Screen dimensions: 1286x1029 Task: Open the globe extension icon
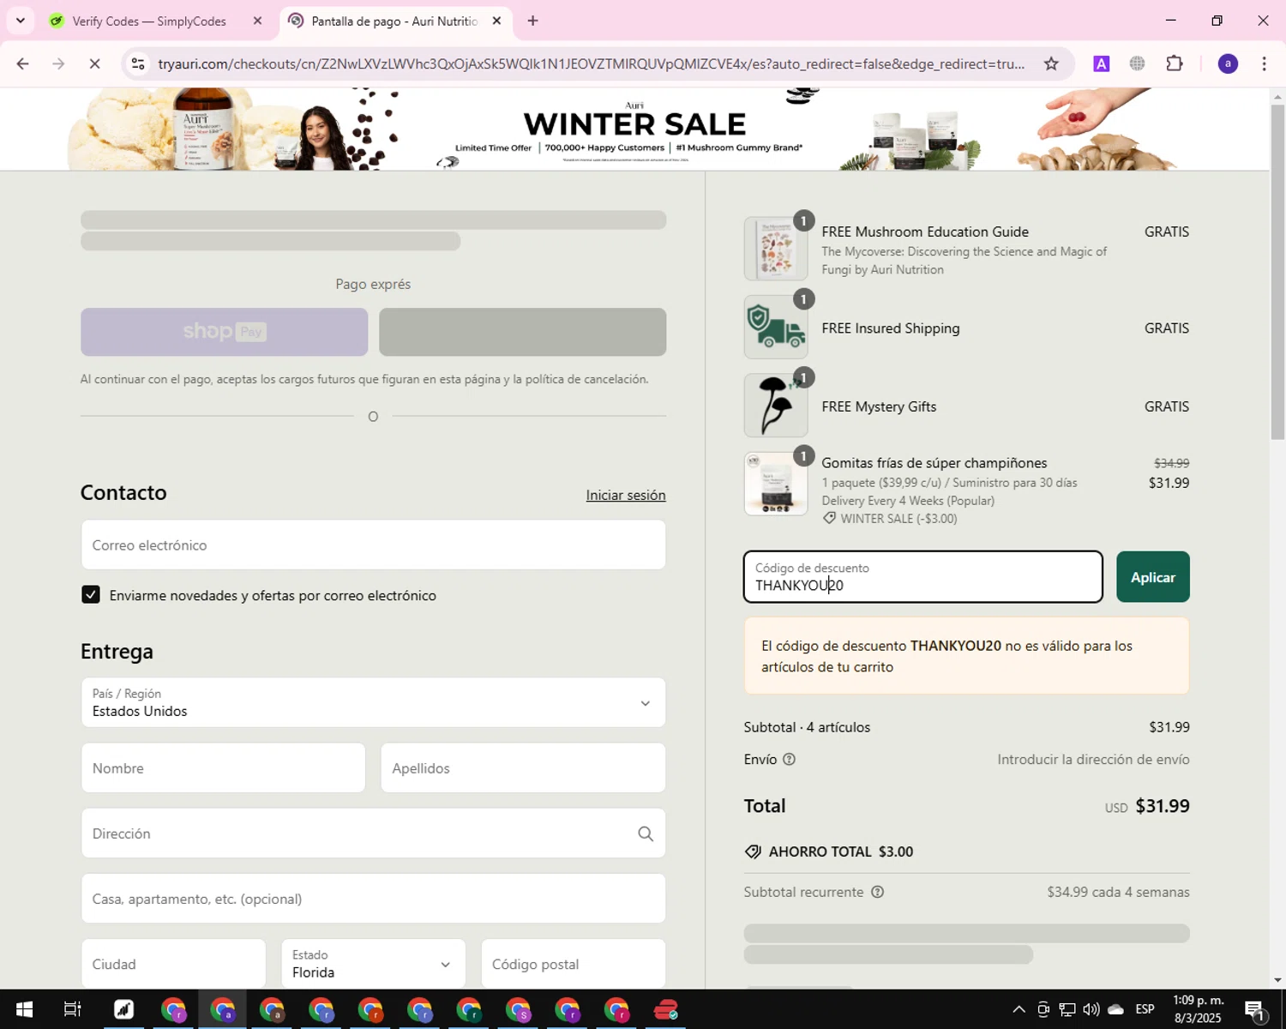click(x=1137, y=63)
